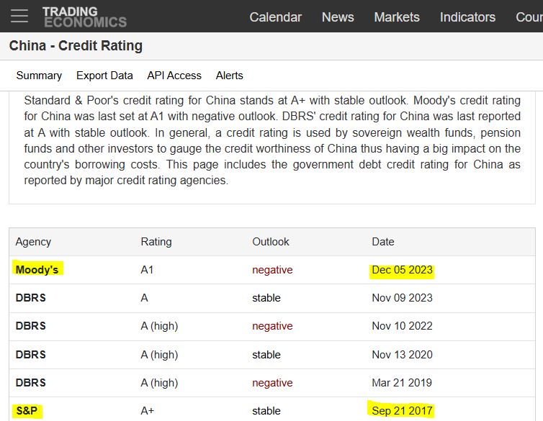Screen dimensions: 543x421
Task: Click DBRS in the Nov 13 2020 row
Action: (x=30, y=355)
